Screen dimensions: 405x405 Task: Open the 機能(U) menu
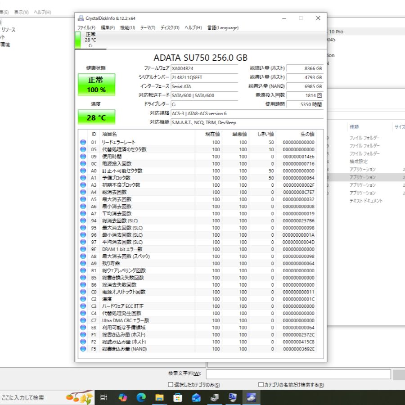tap(127, 28)
